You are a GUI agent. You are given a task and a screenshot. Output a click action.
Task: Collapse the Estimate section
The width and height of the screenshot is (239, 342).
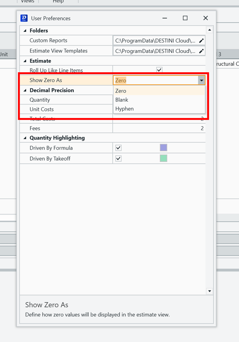(25, 61)
